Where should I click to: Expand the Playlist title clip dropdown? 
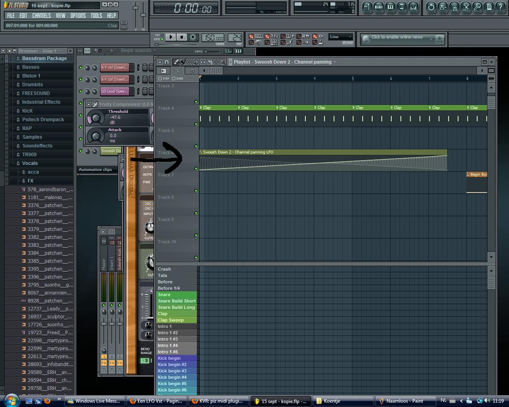pos(335,62)
